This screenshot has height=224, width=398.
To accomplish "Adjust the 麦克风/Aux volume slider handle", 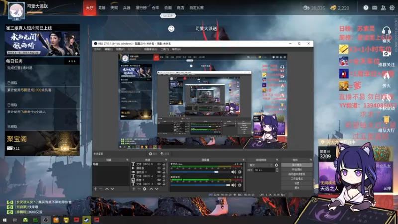I will point(216,172).
